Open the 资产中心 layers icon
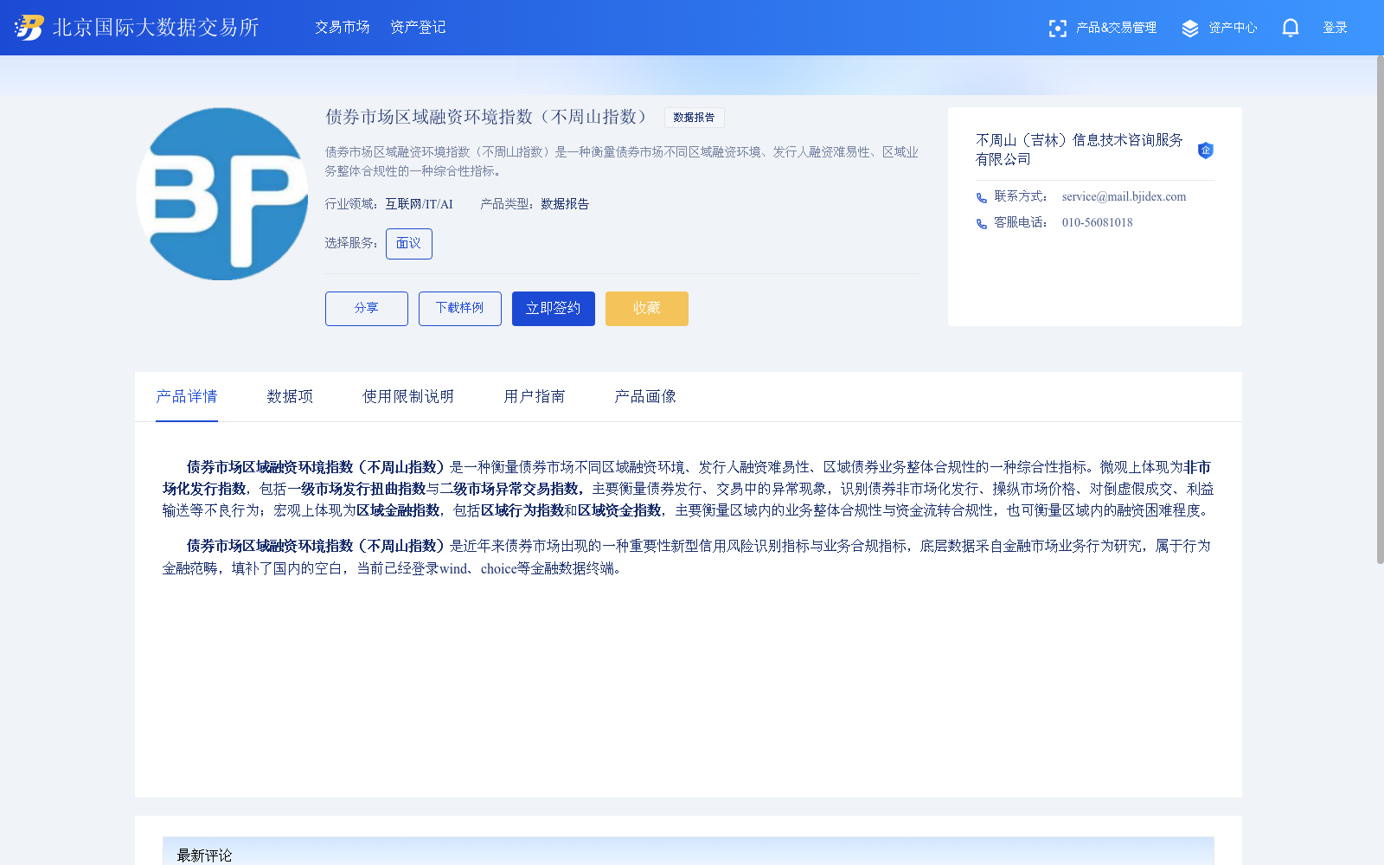This screenshot has width=1384, height=865. pyautogui.click(x=1190, y=29)
